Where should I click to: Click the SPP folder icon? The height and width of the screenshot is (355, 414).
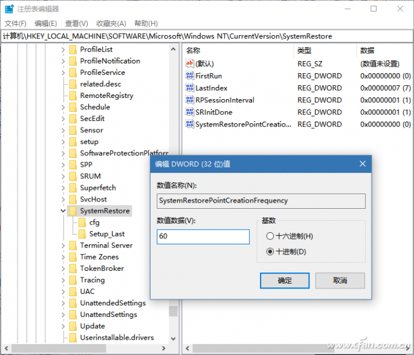pos(73,165)
